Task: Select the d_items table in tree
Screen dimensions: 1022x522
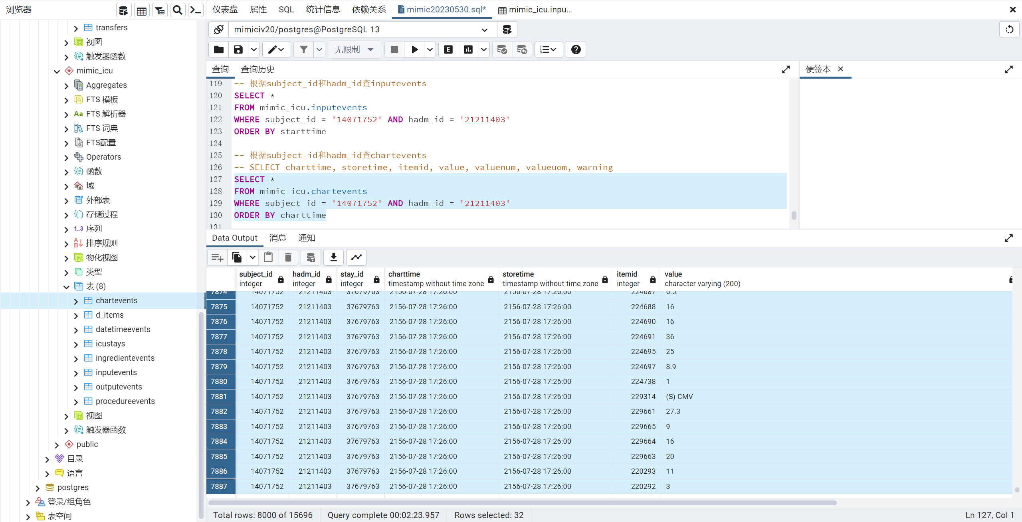Action: pyautogui.click(x=109, y=315)
